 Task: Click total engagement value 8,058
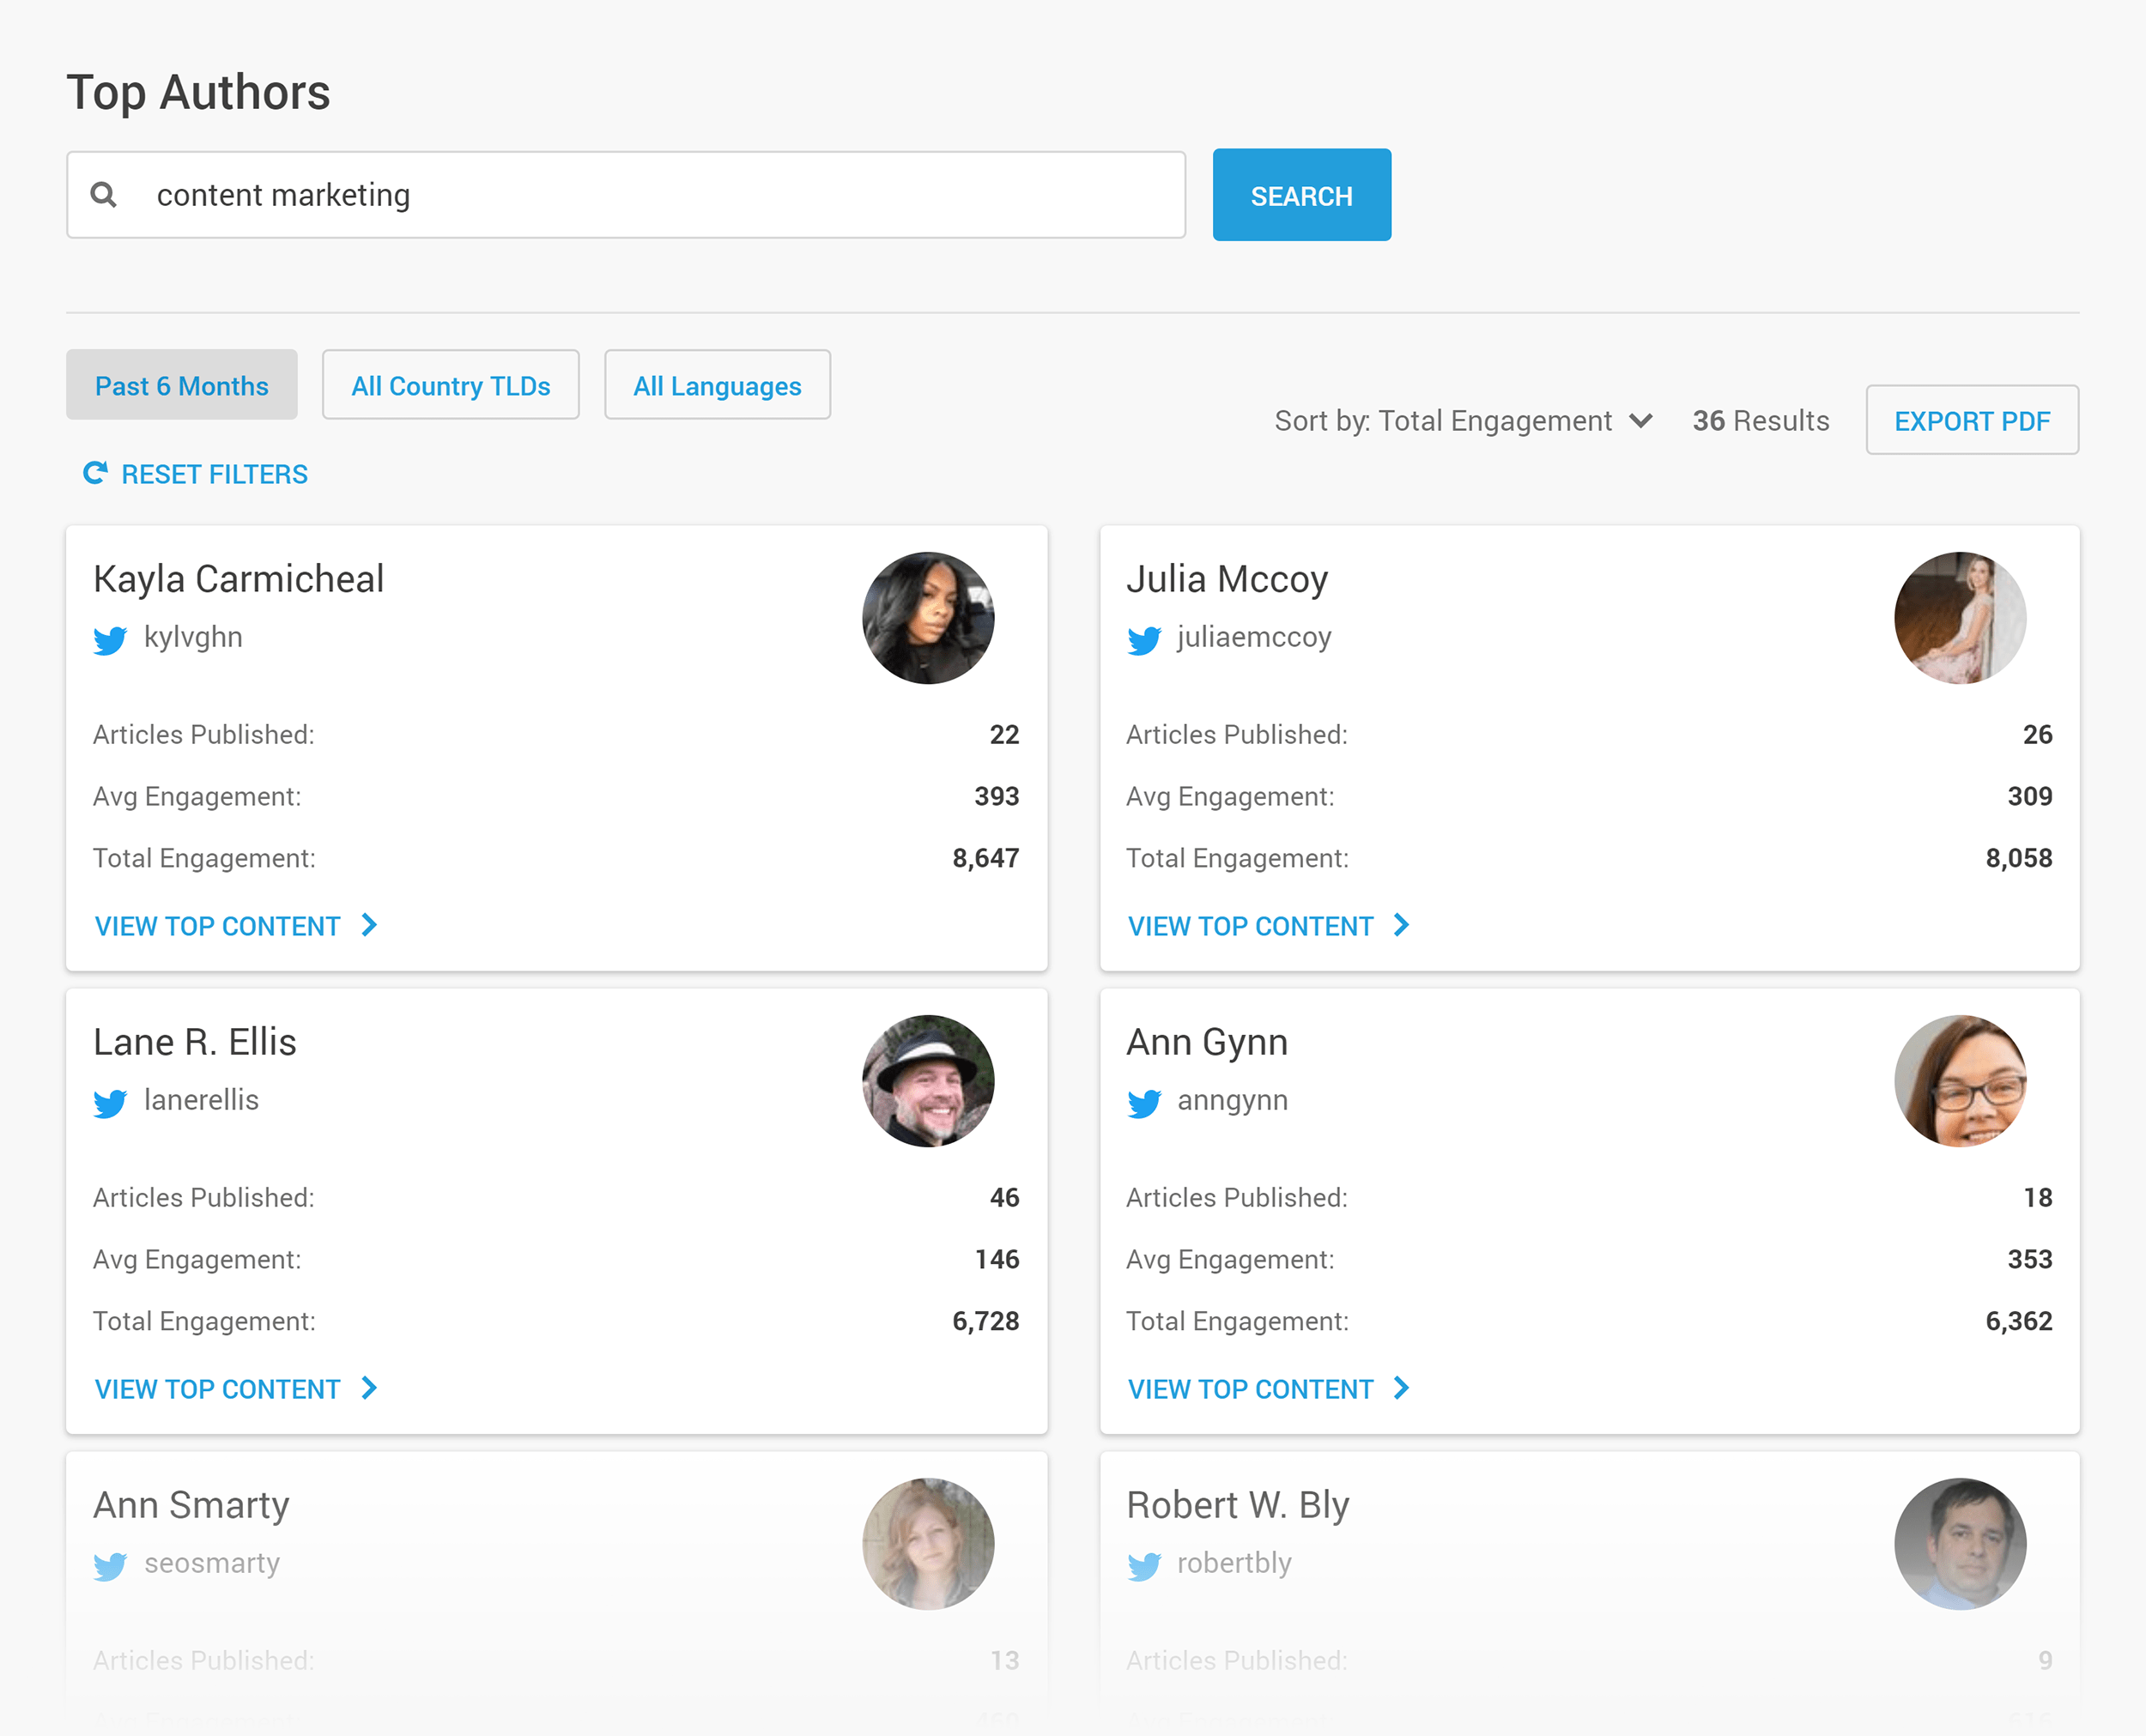(x=2018, y=858)
